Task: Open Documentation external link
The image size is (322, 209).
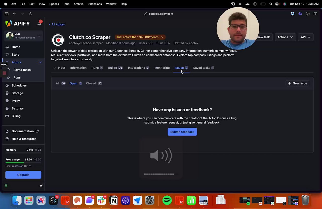Action: point(23,131)
